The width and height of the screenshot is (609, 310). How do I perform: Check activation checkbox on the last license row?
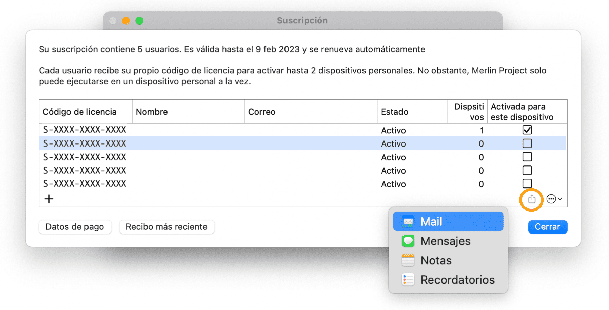(527, 183)
